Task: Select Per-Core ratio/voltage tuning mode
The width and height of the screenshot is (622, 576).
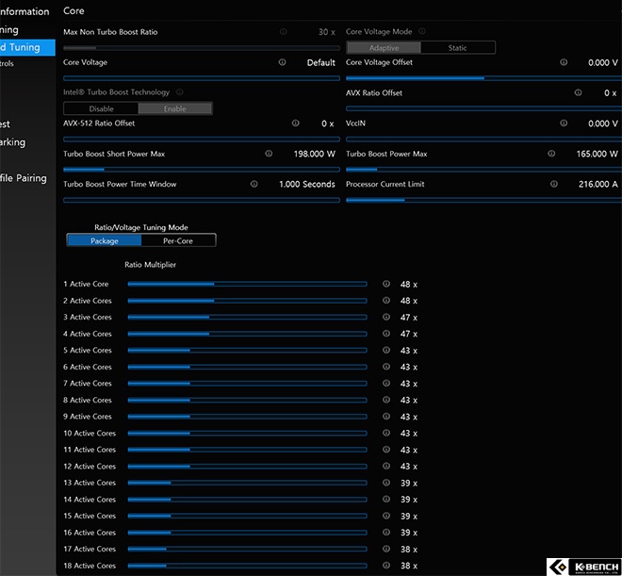Action: click(178, 240)
